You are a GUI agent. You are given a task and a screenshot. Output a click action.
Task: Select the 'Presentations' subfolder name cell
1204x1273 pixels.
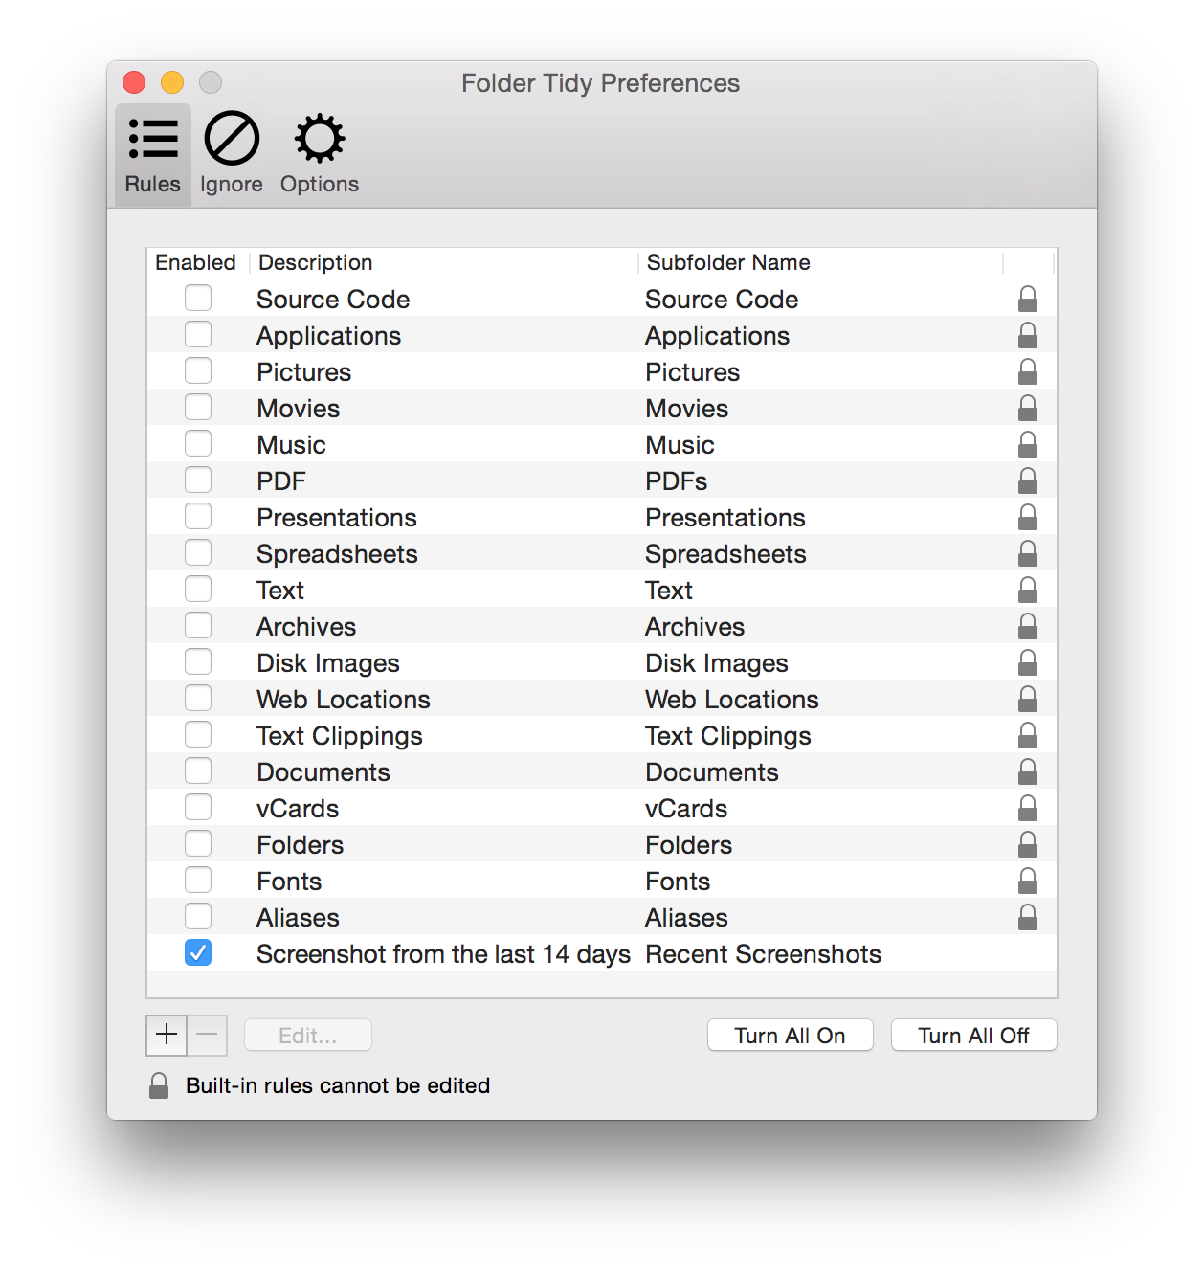click(x=725, y=518)
